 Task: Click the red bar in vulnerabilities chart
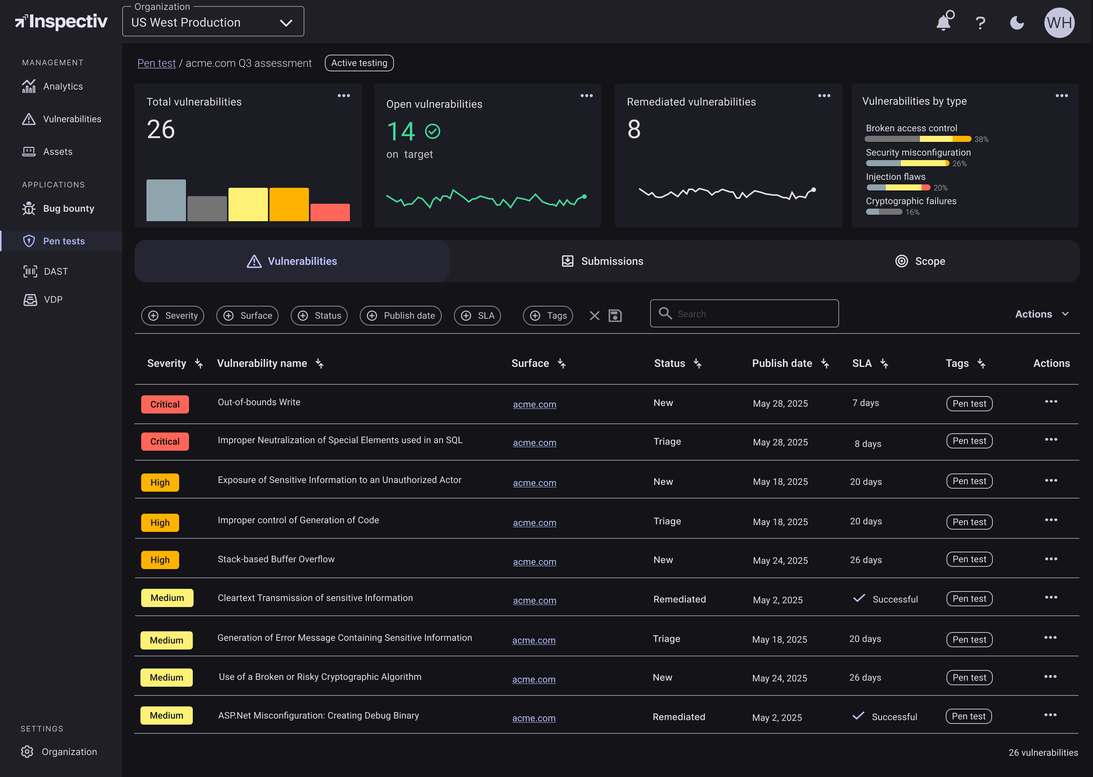pos(330,212)
